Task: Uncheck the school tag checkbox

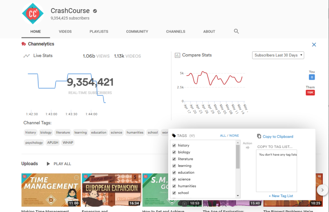Action: [174, 193]
